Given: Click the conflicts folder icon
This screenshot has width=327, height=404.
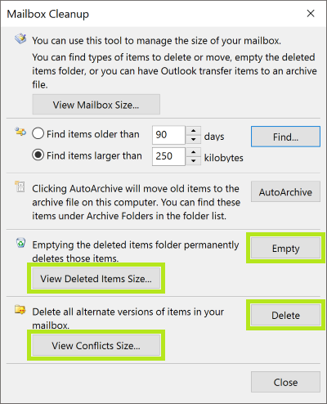Looking at the screenshot, I should [20, 309].
